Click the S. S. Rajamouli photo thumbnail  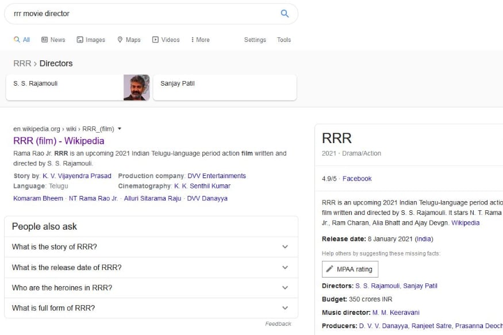pyautogui.click(x=137, y=87)
